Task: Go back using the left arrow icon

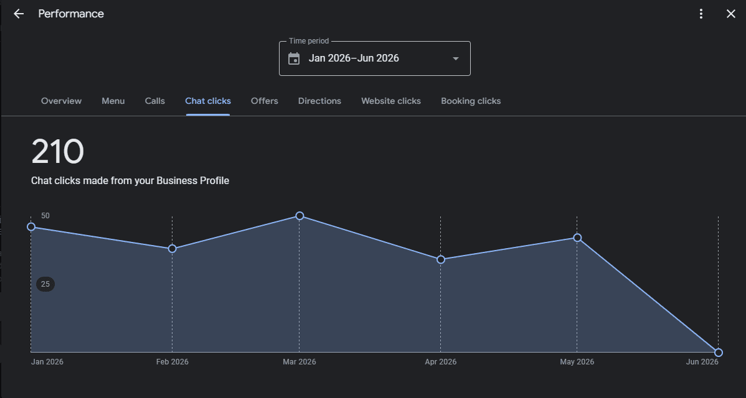Action: coord(19,14)
